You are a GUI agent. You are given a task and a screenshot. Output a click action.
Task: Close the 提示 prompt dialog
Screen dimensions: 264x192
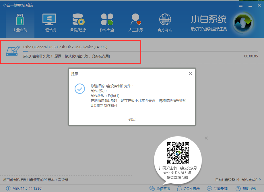pyautogui.click(x=190, y=73)
